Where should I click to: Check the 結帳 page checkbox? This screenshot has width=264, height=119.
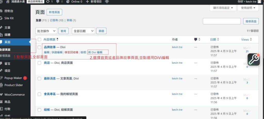39,110
